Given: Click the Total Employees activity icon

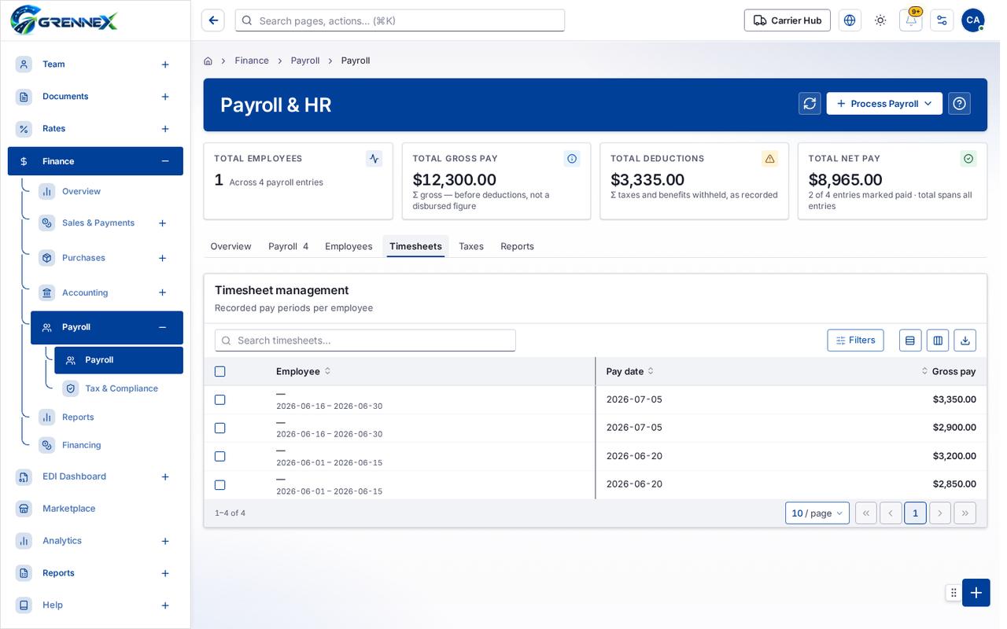Looking at the screenshot, I should click(x=374, y=159).
